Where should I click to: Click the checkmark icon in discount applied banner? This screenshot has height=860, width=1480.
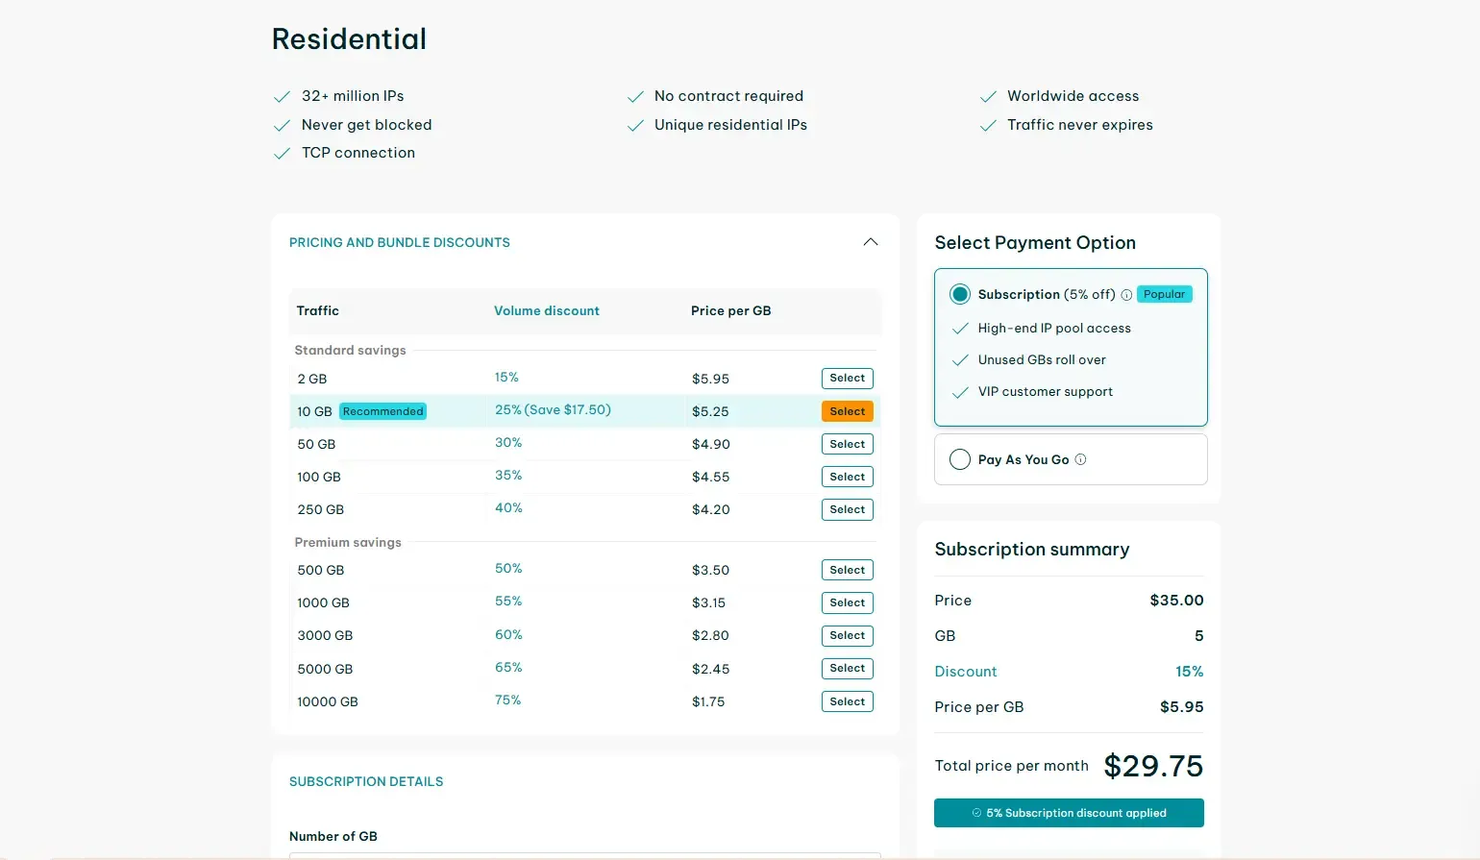[x=976, y=813]
